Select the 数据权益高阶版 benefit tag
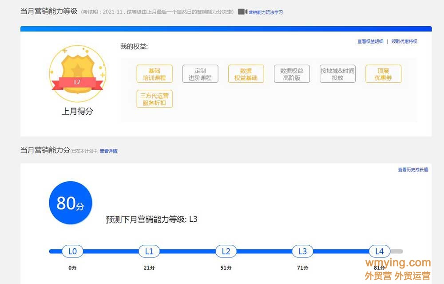Viewport: 444px width, 284px height. 292,74
